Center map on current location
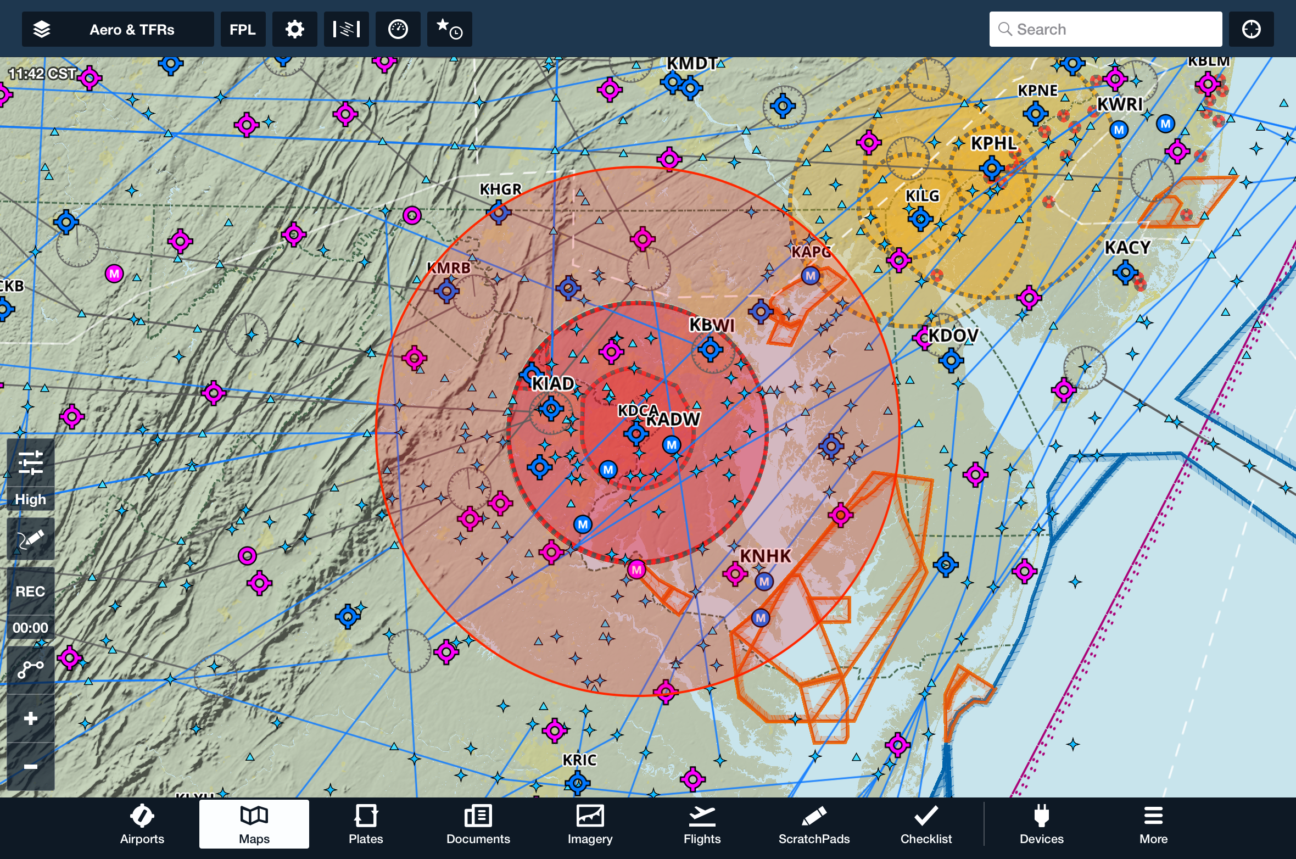This screenshot has height=859, width=1296. pos(1252,29)
